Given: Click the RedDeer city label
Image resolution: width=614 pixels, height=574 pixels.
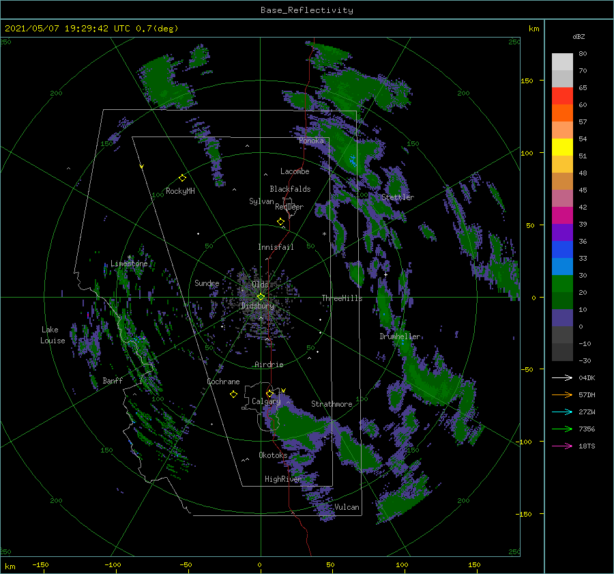Looking at the screenshot, I should tap(289, 207).
